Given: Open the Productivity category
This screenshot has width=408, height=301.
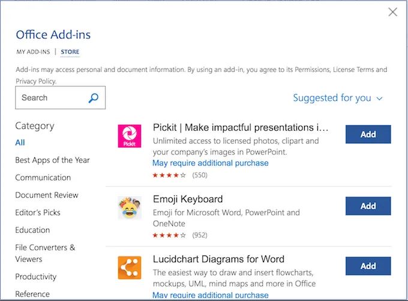Looking at the screenshot, I should pyautogui.click(x=36, y=276).
